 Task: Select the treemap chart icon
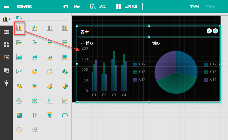click(x=19, y=115)
